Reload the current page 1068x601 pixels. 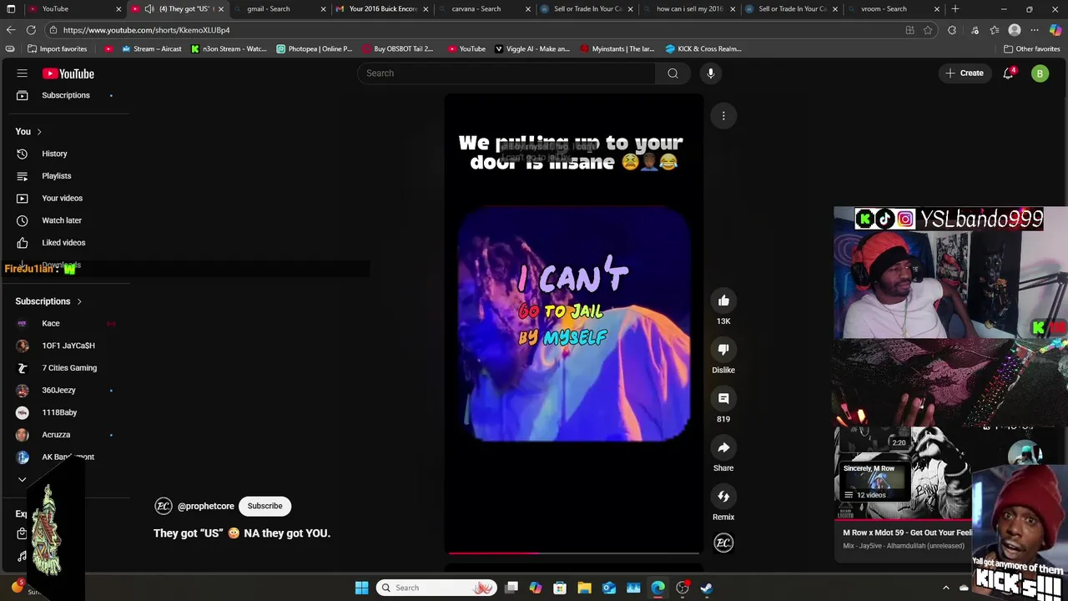(31, 30)
